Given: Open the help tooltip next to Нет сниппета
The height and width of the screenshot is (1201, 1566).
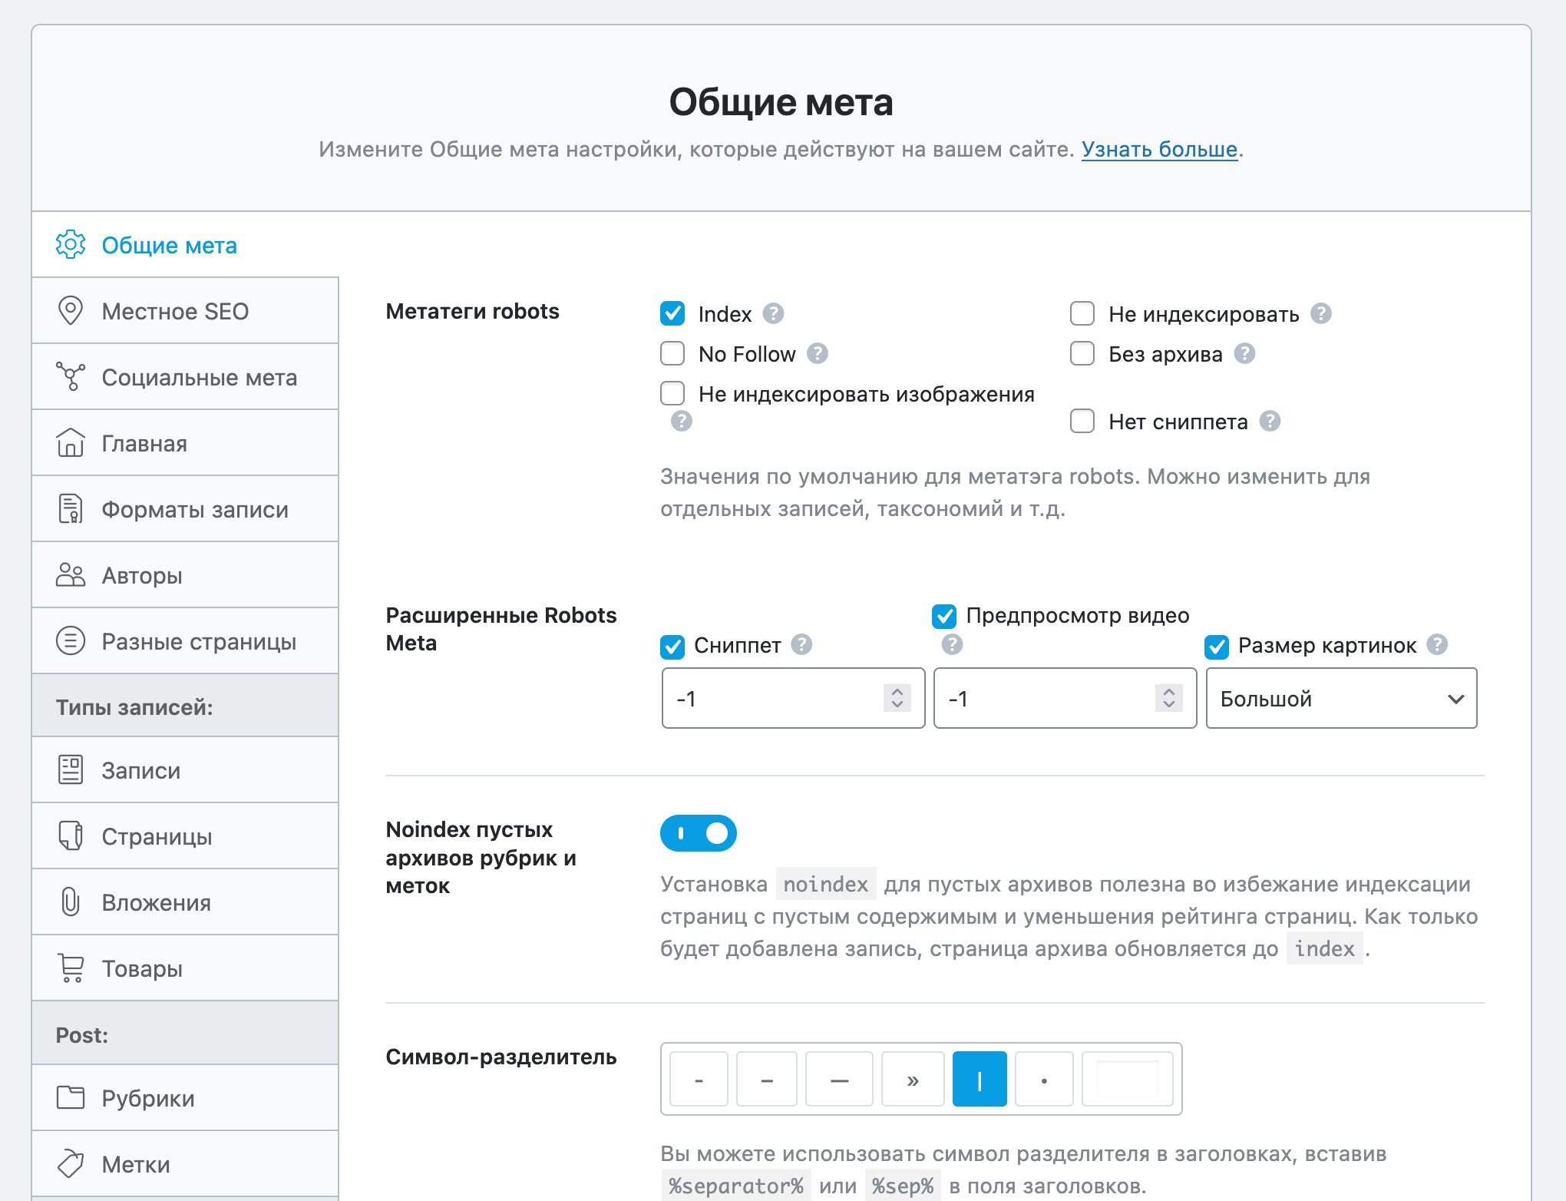Looking at the screenshot, I should click(x=1270, y=421).
